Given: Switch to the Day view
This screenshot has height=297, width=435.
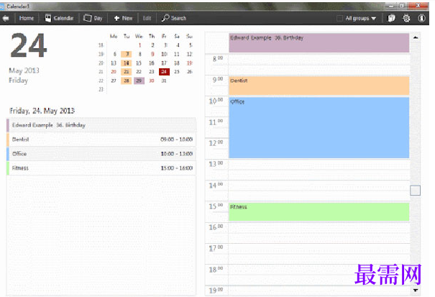Looking at the screenshot, I should click(92, 18).
